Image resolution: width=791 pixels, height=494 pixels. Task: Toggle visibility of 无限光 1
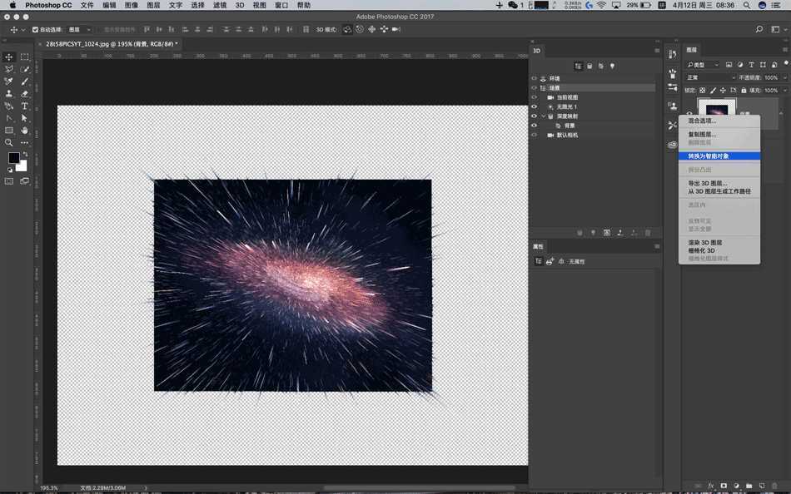click(x=534, y=106)
